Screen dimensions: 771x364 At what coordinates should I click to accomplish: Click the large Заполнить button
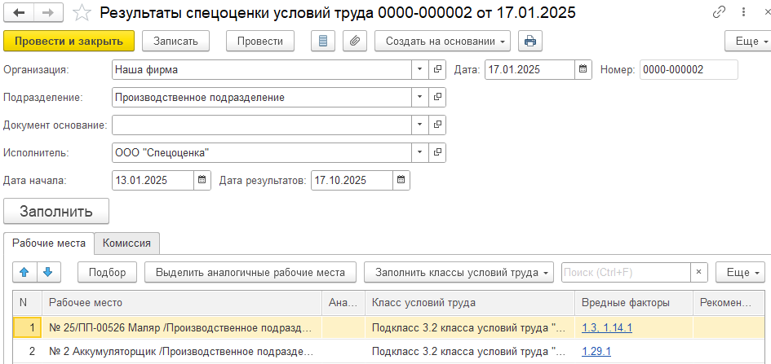[56, 211]
